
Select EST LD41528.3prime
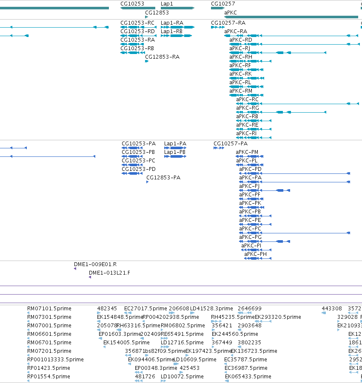(211, 309)
